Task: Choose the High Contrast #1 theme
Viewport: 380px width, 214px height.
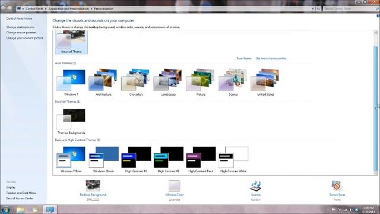Action: [136, 159]
